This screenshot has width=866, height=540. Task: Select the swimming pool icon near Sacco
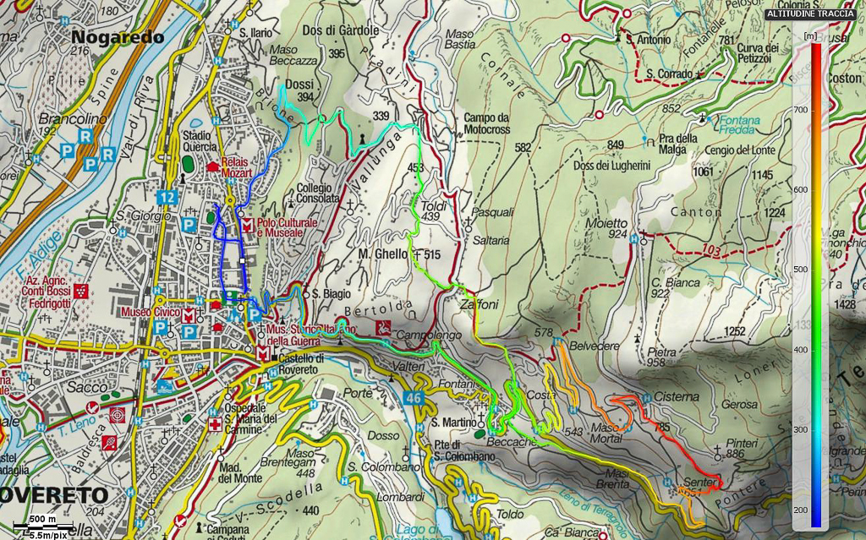pos(164,385)
